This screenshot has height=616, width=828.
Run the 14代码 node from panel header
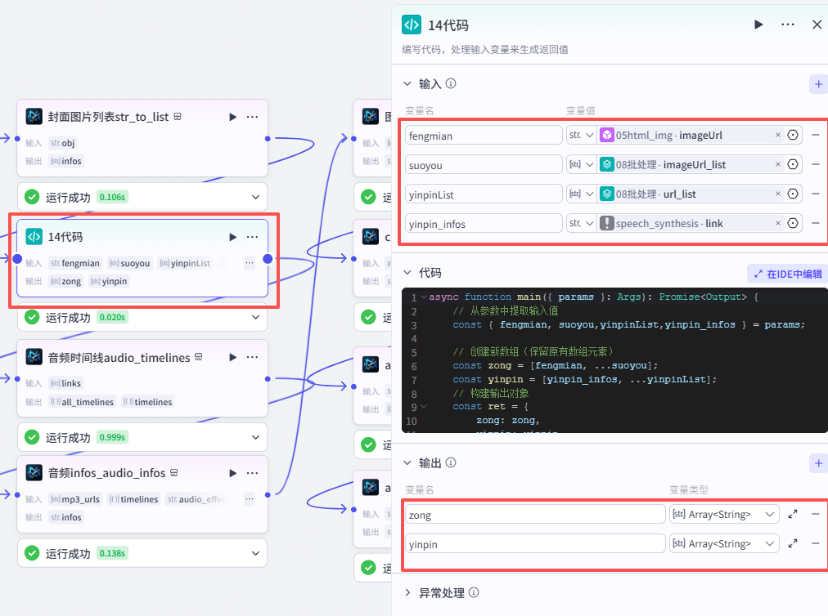[758, 25]
